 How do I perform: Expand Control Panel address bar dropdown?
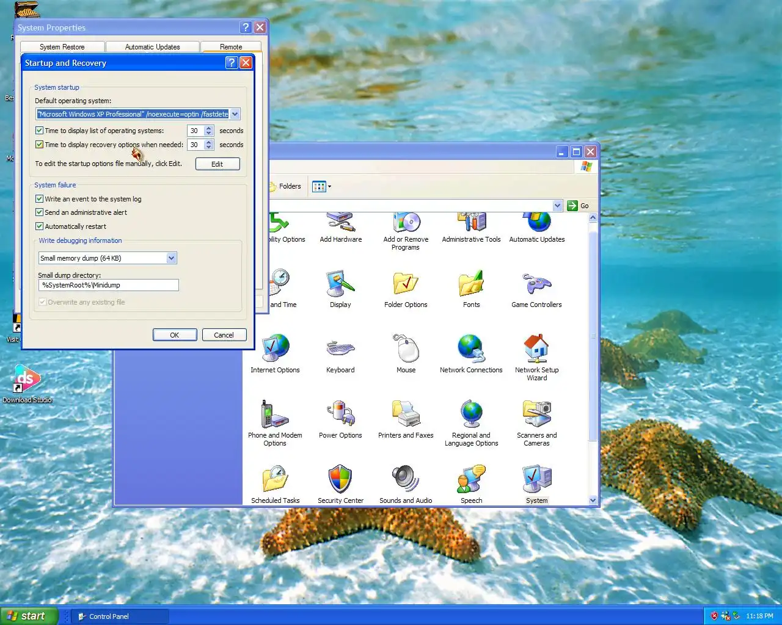(x=557, y=206)
